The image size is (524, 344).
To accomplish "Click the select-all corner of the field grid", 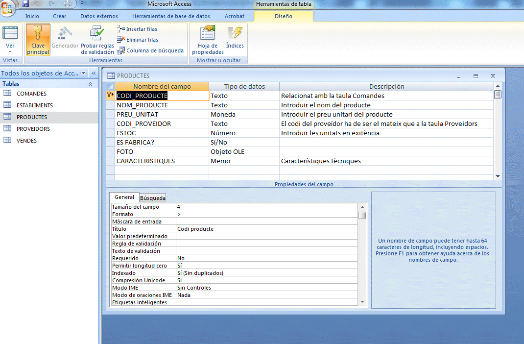I will 110,86.
